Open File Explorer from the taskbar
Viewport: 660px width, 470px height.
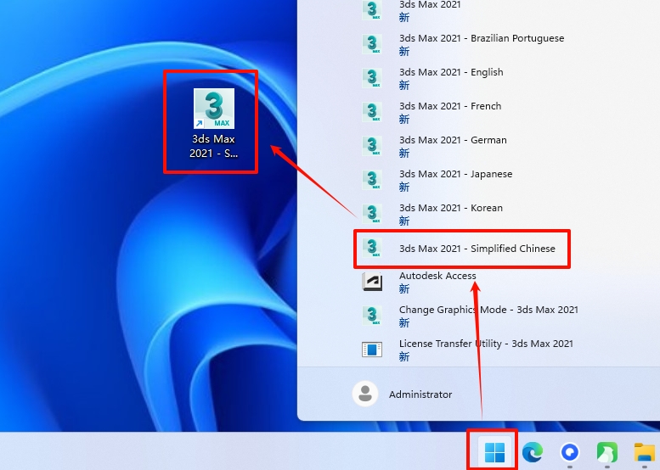coord(646,453)
